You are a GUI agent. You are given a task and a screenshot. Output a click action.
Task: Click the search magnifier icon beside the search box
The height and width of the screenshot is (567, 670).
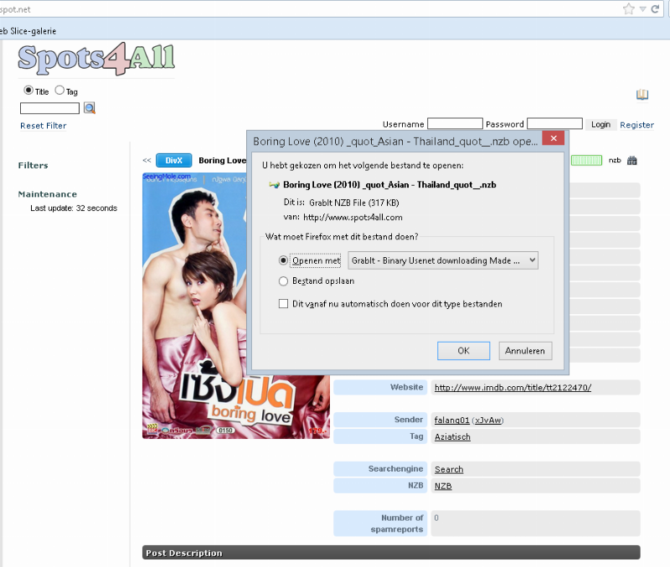click(88, 107)
